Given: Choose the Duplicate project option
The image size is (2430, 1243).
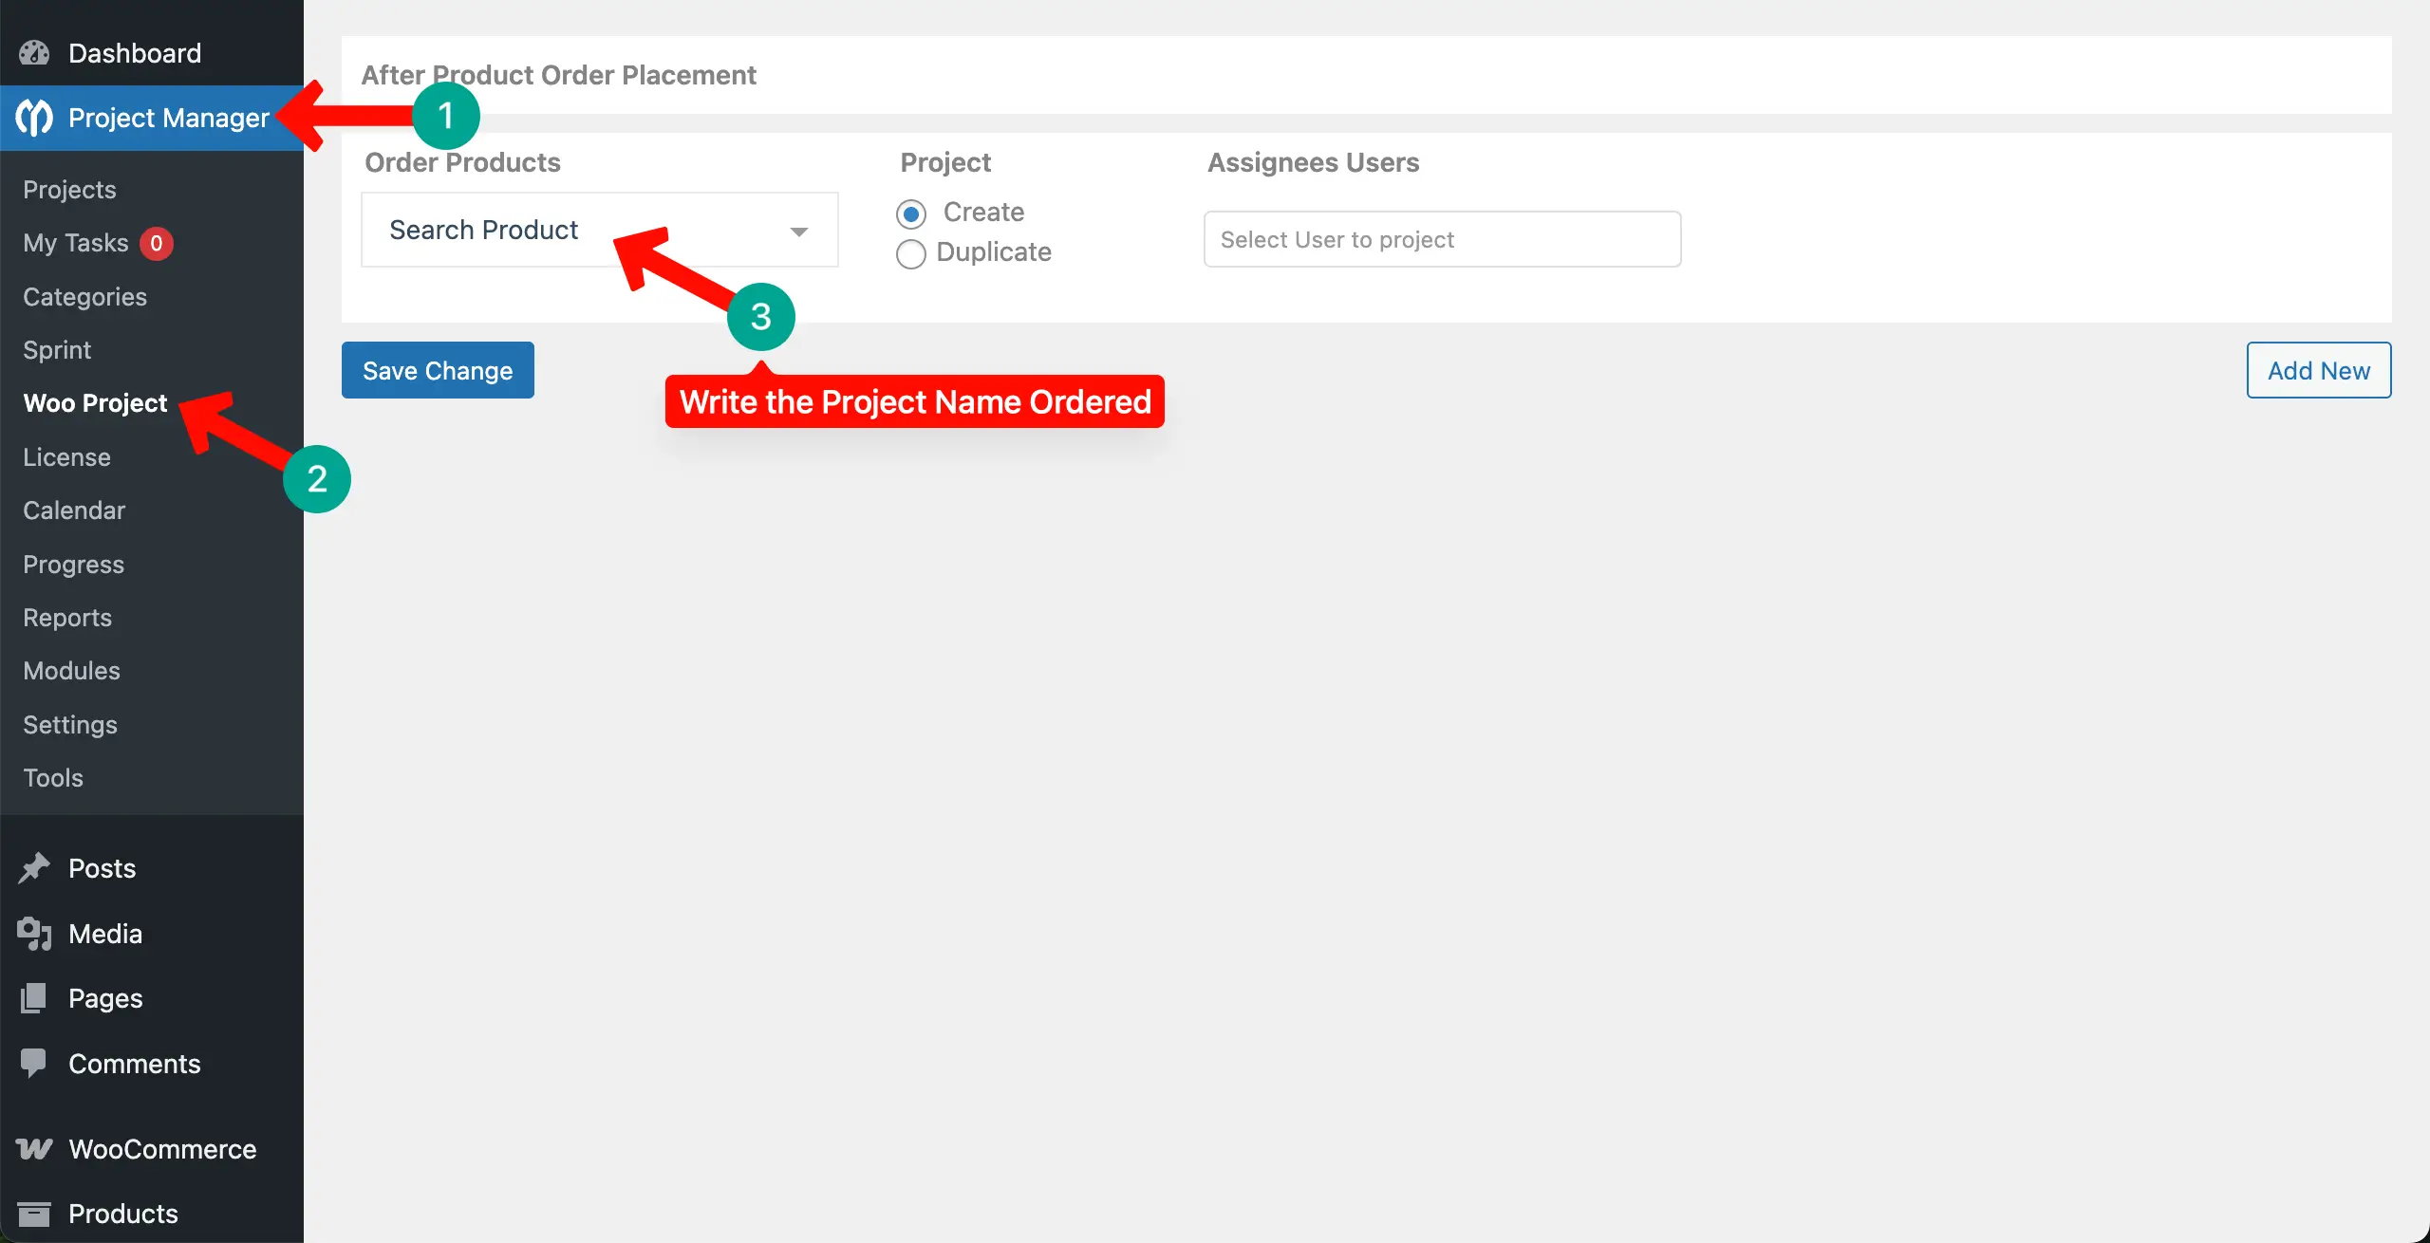Looking at the screenshot, I should pos(911,253).
